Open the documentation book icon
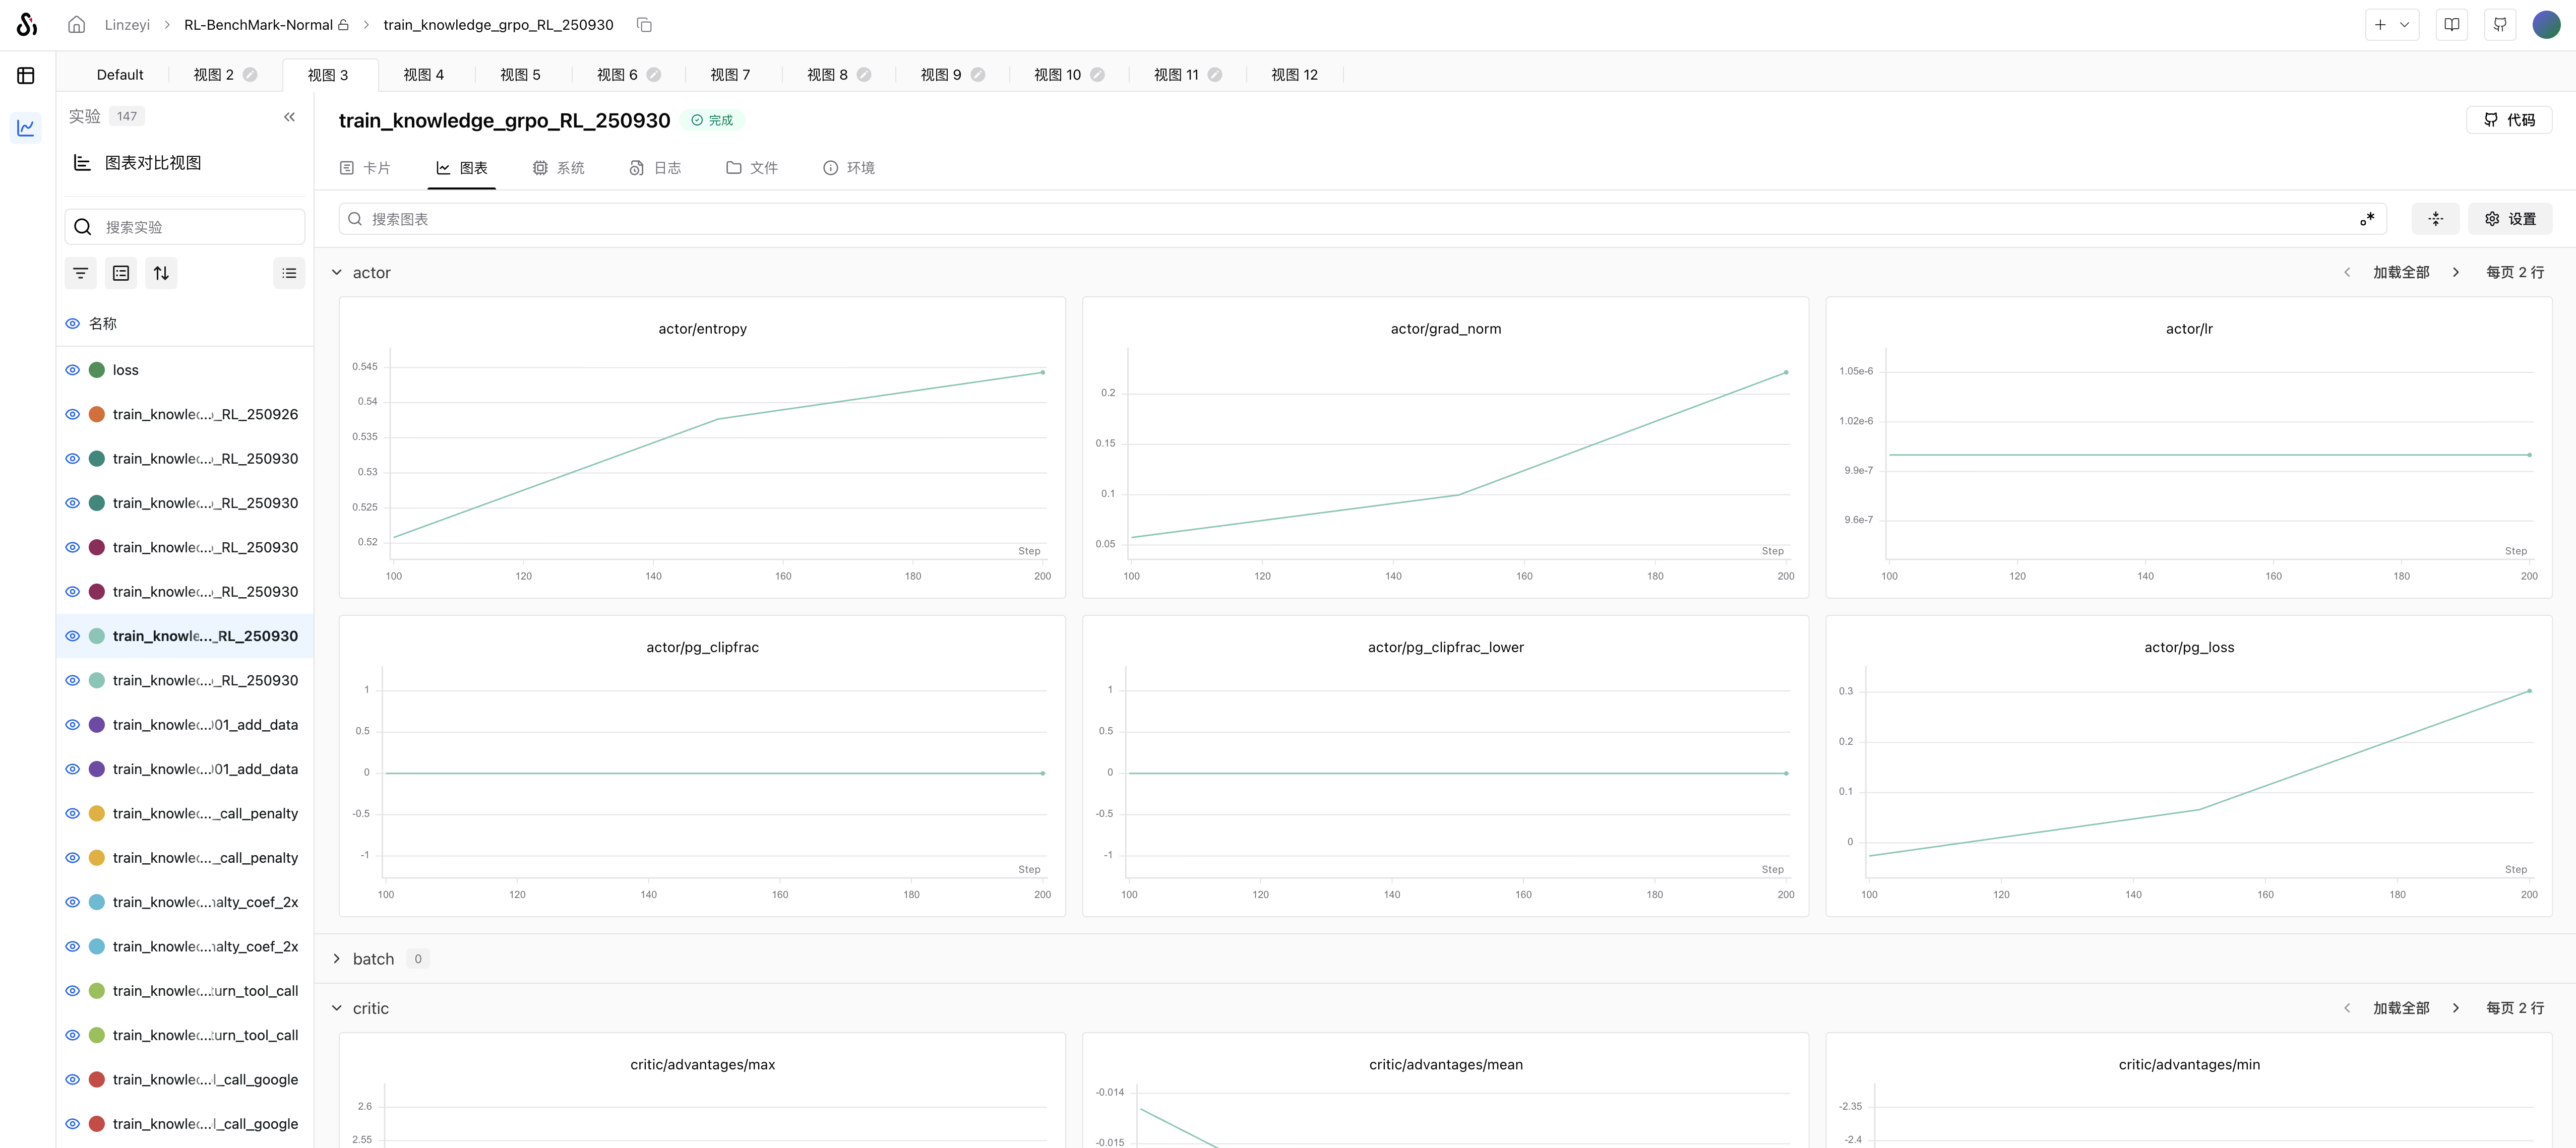The image size is (2576, 1148). [x=2452, y=25]
